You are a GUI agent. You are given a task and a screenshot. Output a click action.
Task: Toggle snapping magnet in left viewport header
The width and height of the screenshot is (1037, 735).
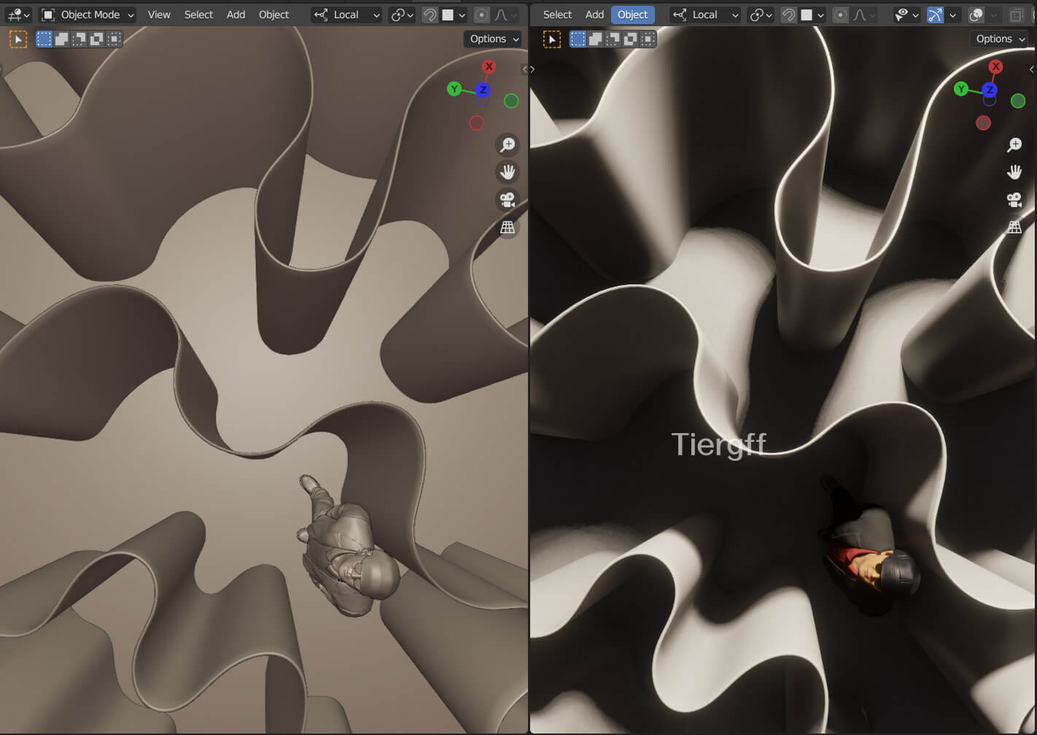430,15
